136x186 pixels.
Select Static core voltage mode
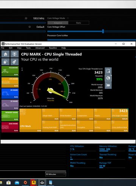[x=79, y=23]
